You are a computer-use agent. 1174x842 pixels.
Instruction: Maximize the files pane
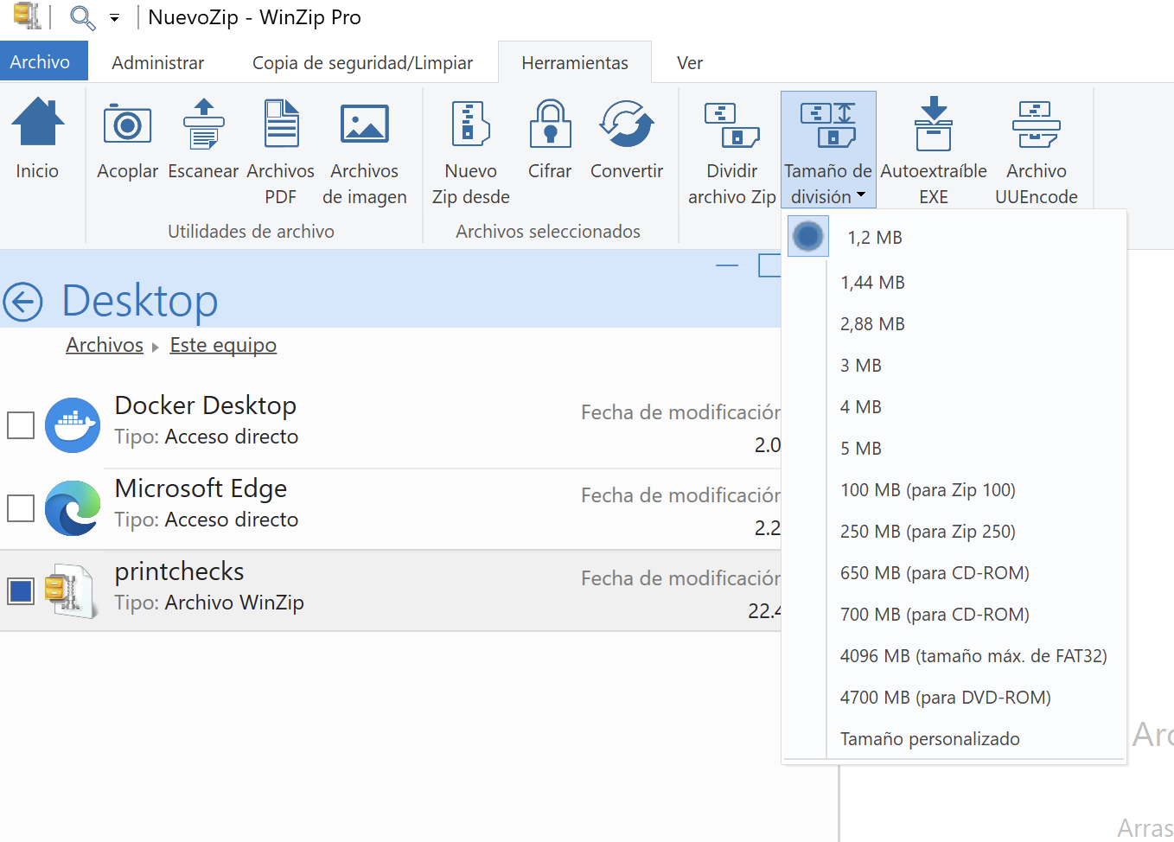(769, 265)
